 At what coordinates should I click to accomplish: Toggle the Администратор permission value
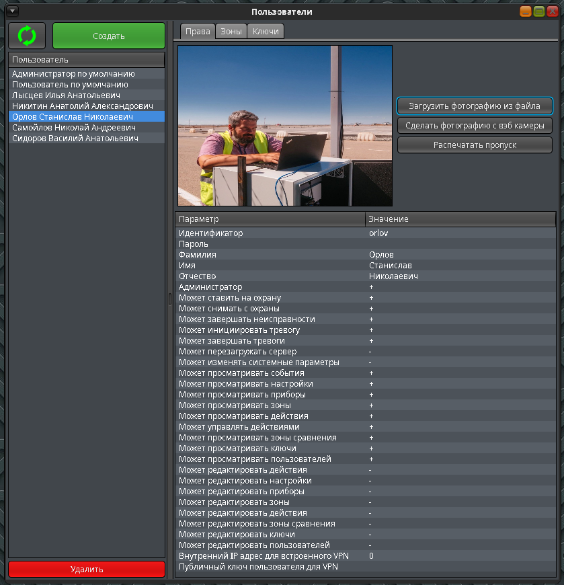[x=460, y=287]
